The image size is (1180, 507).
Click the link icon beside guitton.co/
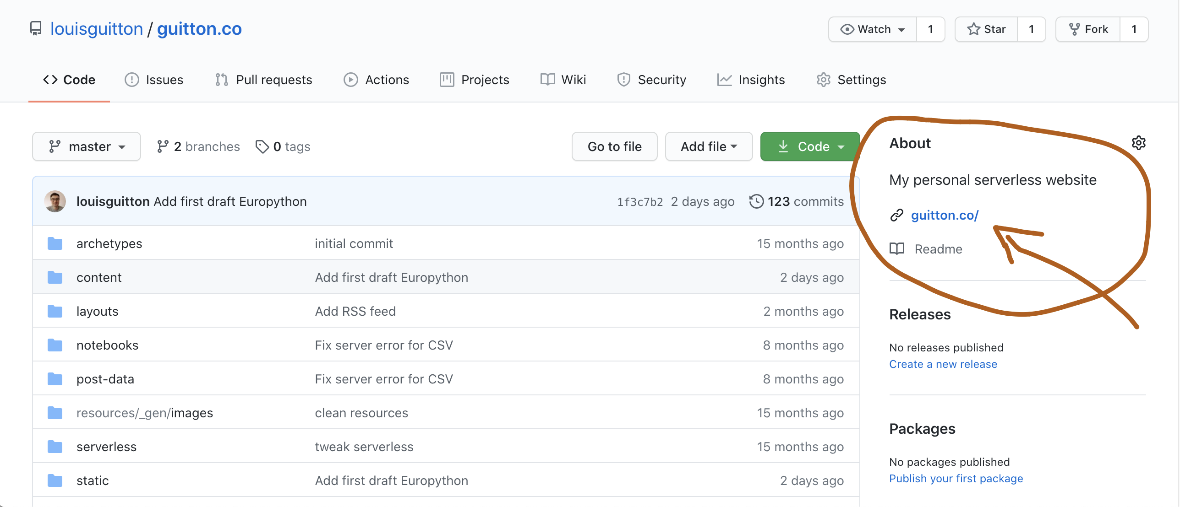[896, 215]
